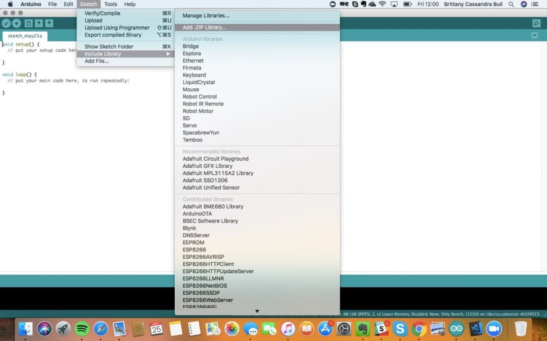Include the ESP8266WebServer library
The height and width of the screenshot is (341, 547).
coord(257,300)
